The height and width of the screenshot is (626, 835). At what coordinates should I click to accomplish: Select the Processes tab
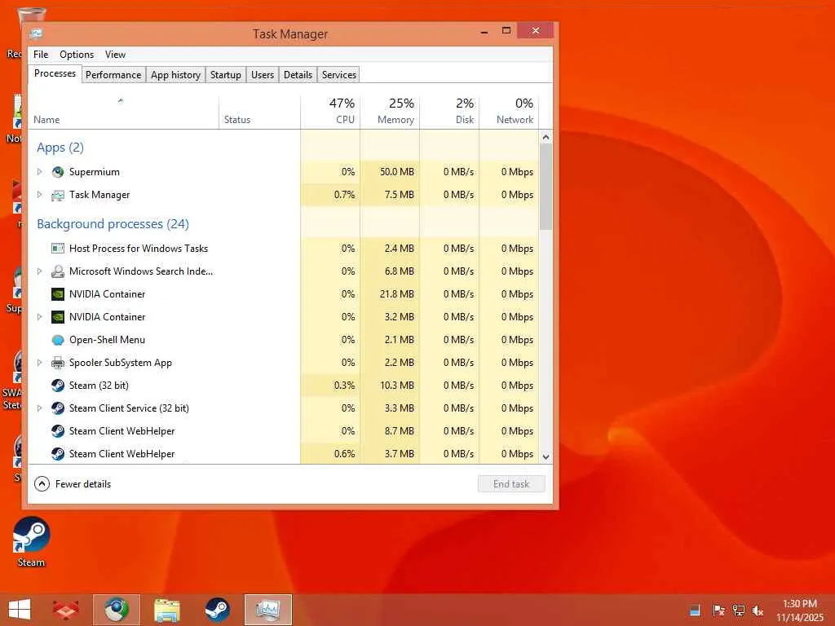point(55,73)
